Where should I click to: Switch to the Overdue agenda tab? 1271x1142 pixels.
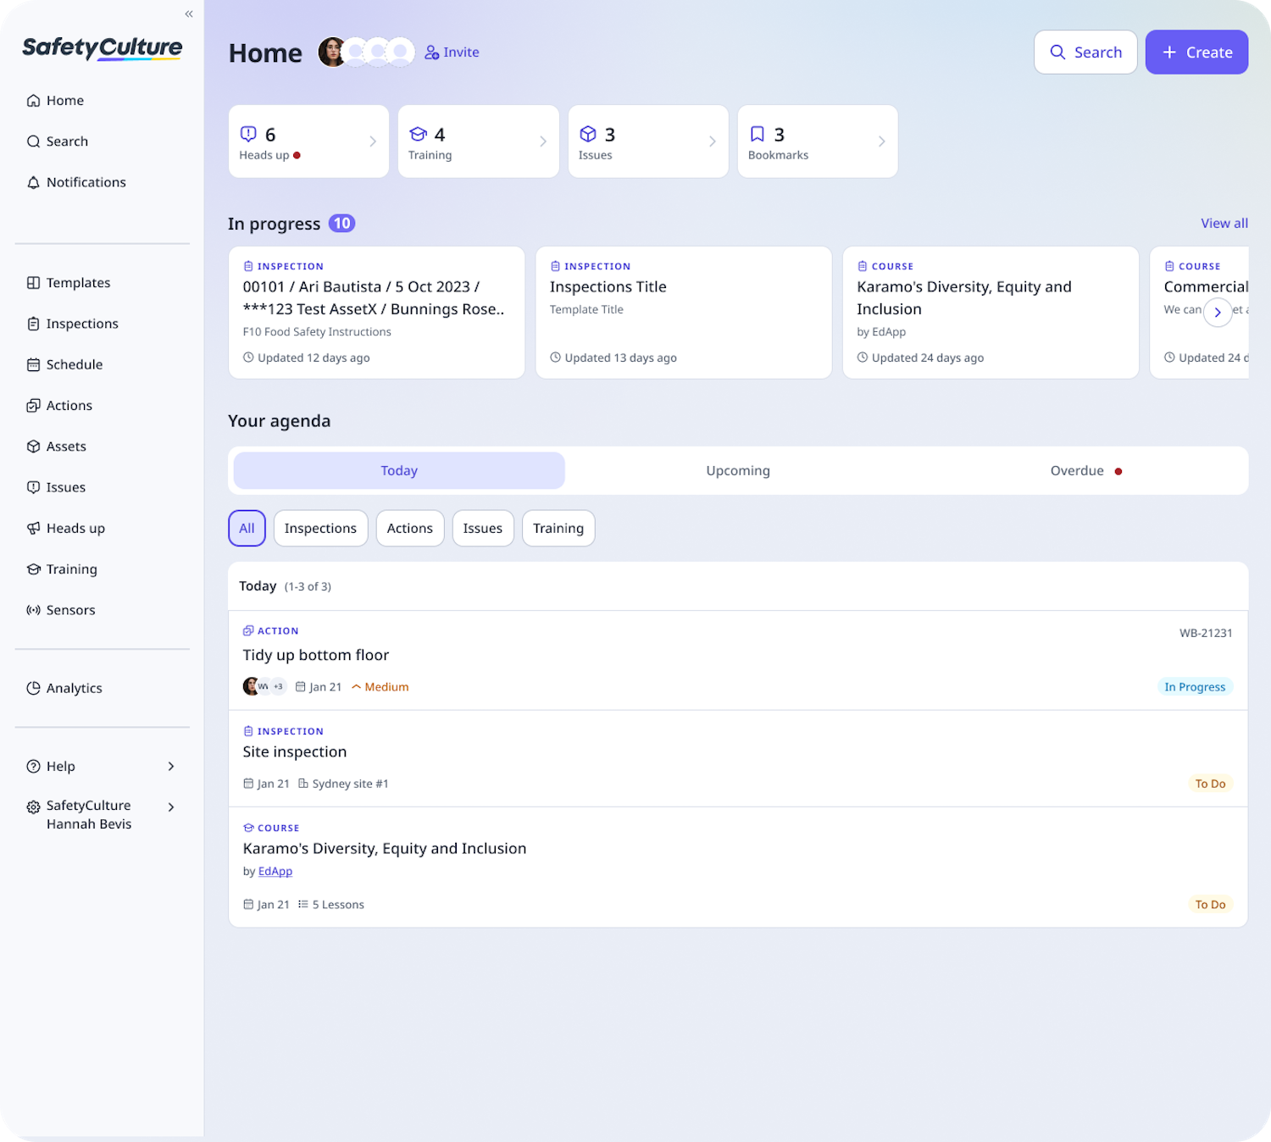pyautogui.click(x=1076, y=470)
